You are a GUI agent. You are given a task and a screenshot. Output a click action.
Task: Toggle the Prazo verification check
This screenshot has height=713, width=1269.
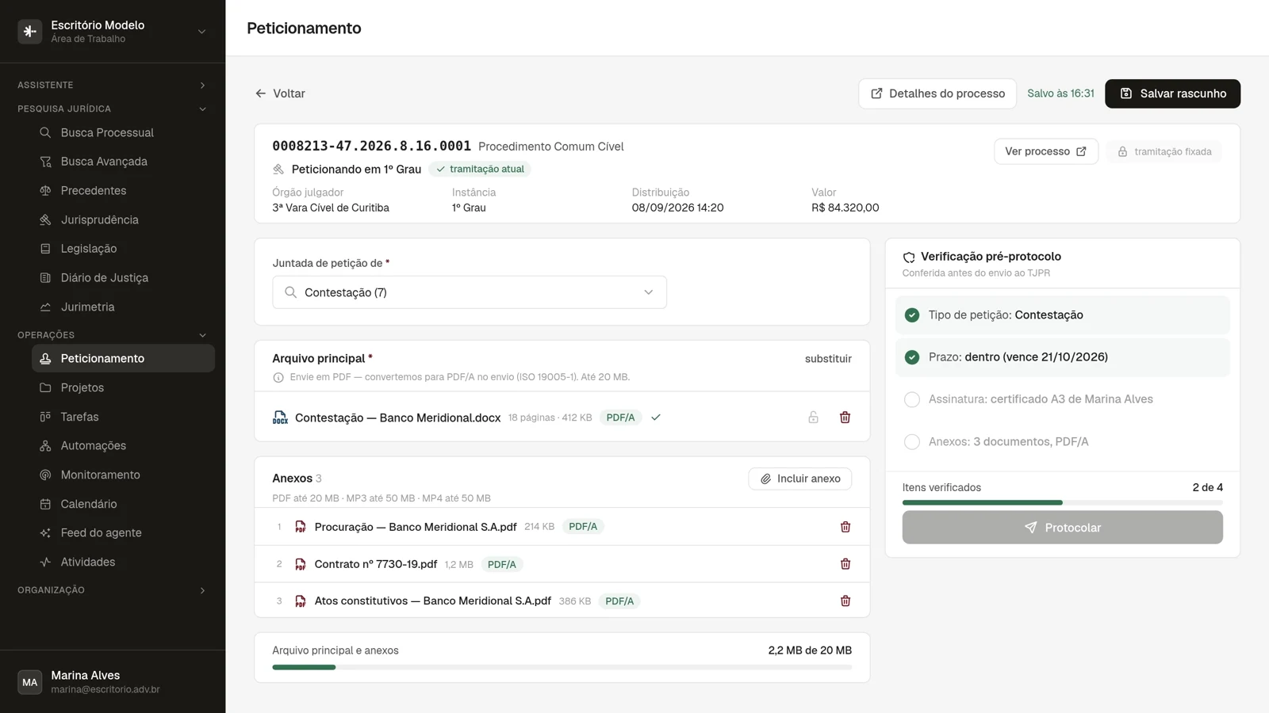pos(912,357)
